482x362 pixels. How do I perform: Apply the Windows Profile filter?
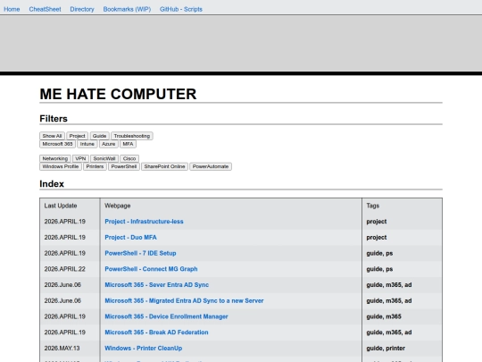(61, 166)
